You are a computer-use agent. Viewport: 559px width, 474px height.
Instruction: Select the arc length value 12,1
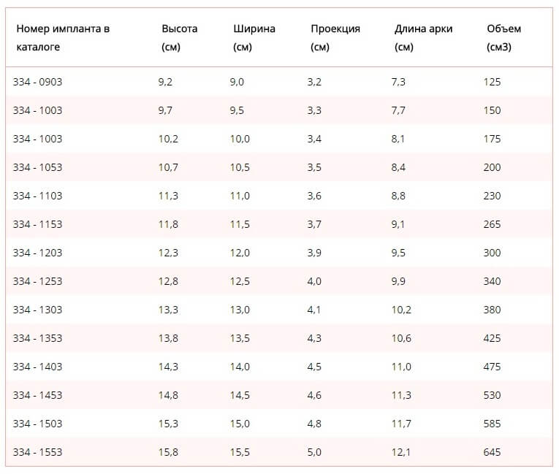coord(402,452)
